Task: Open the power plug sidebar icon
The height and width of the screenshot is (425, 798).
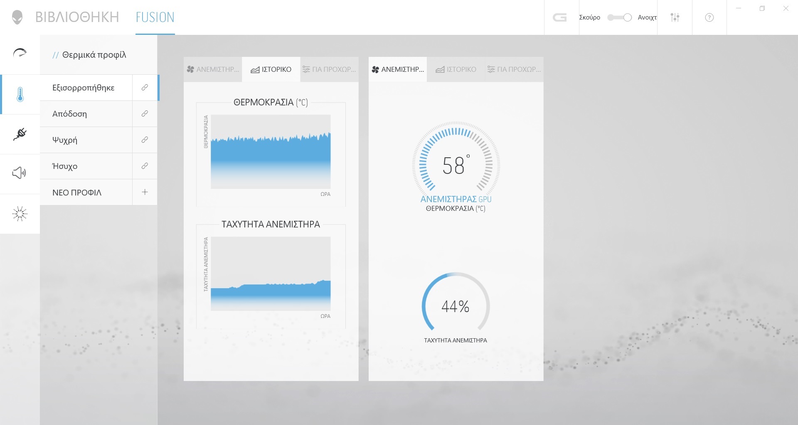Action: (x=20, y=134)
